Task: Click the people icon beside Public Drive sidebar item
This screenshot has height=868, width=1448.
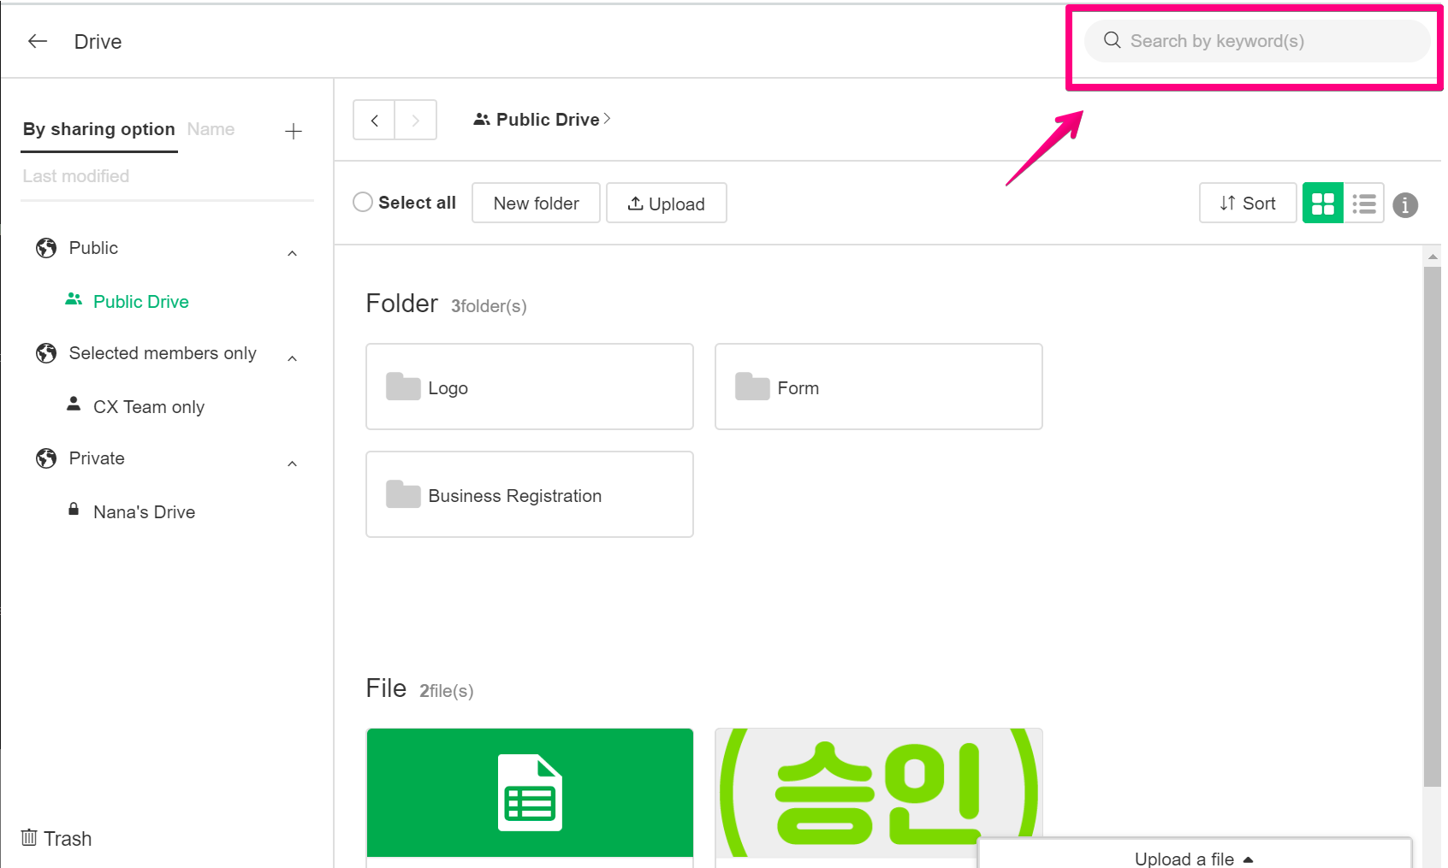Action: (x=74, y=299)
